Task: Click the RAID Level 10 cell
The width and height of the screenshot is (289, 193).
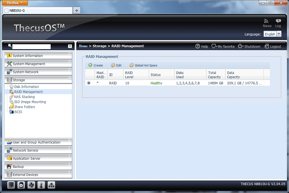Action: [x=127, y=83]
